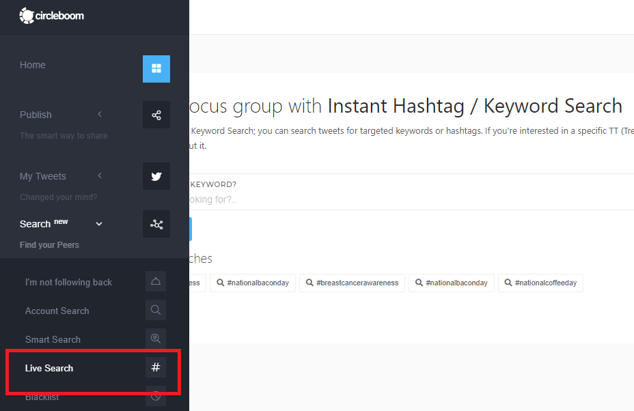Click "The smart way to share" subtitle
The image size is (634, 411).
[64, 136]
